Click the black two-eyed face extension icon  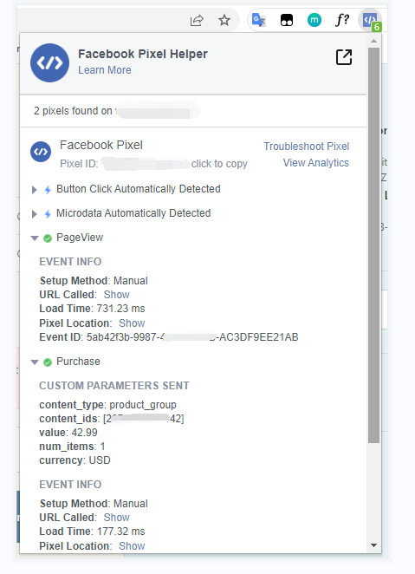(x=287, y=20)
